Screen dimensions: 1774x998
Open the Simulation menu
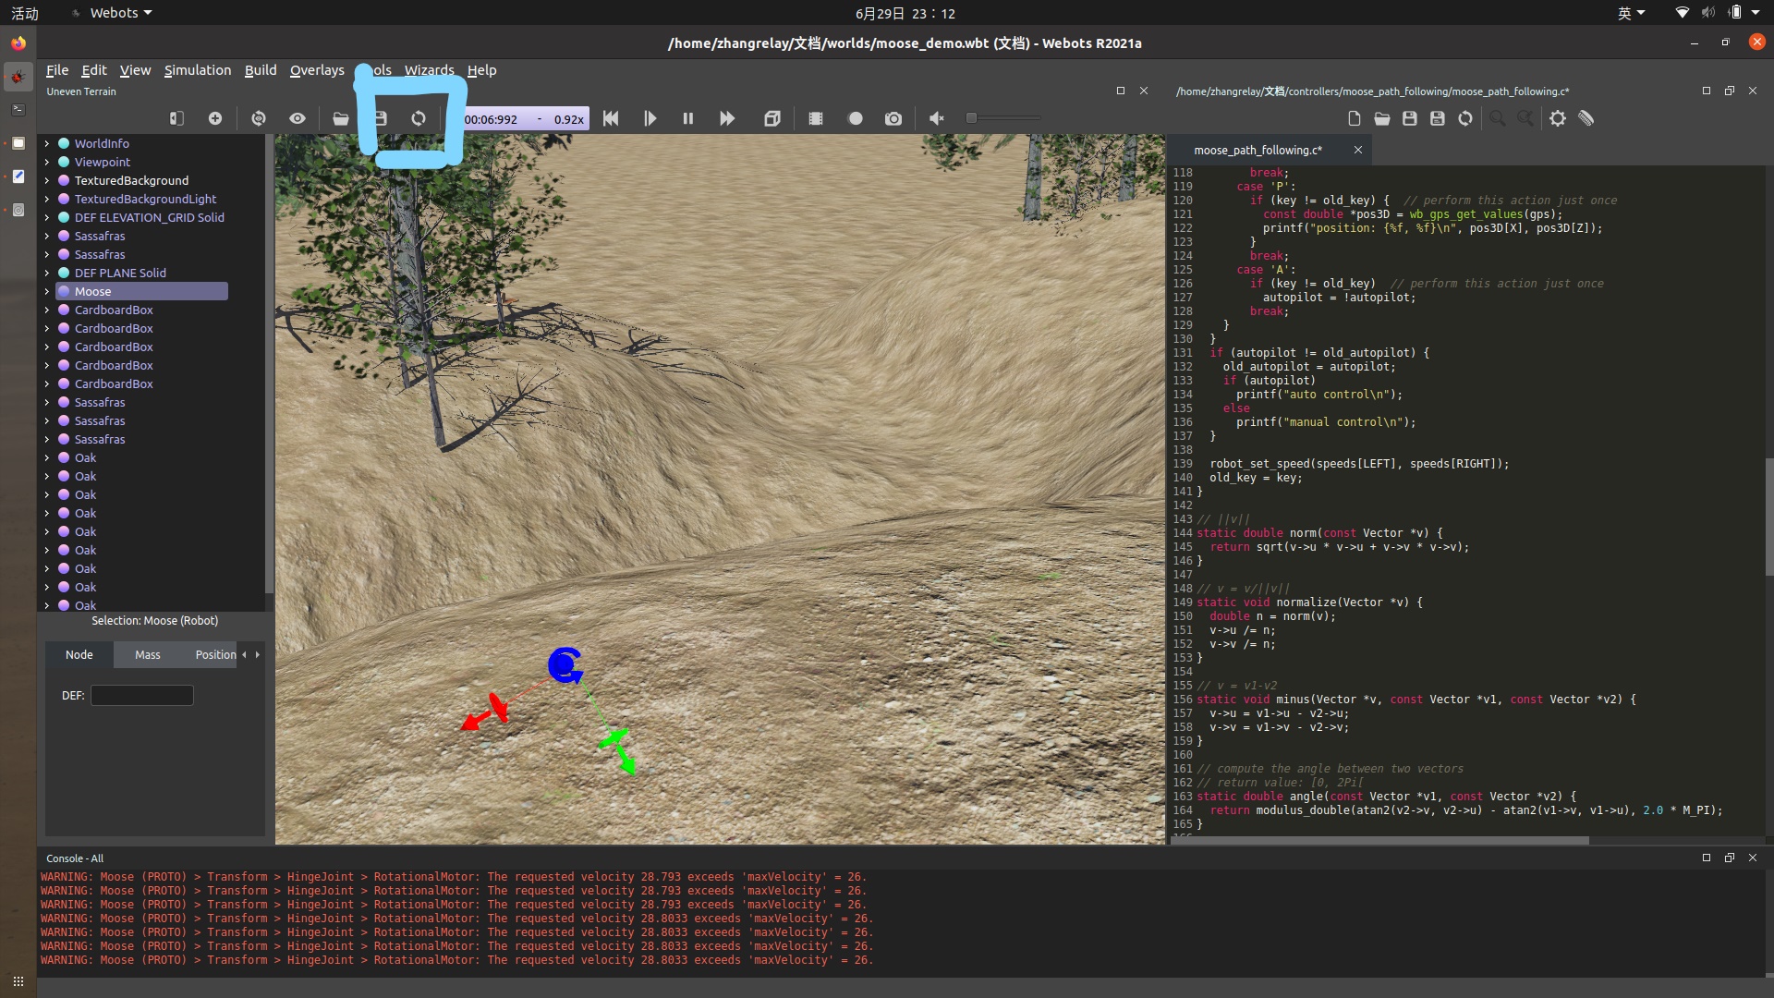pos(198,70)
